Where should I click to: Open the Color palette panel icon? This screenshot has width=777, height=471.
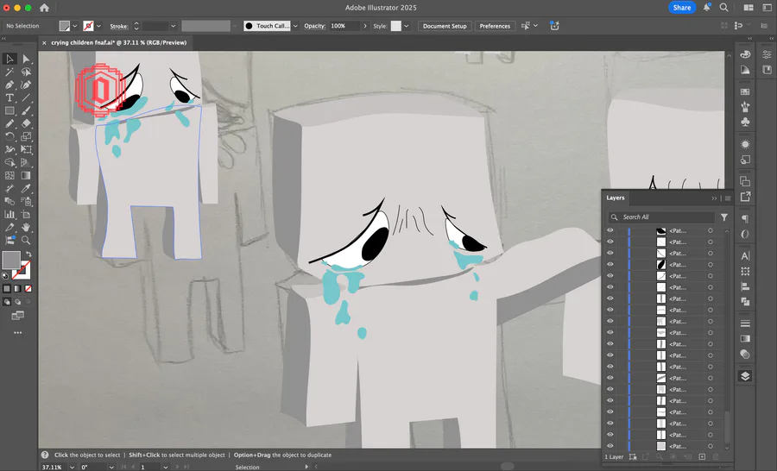(x=745, y=54)
